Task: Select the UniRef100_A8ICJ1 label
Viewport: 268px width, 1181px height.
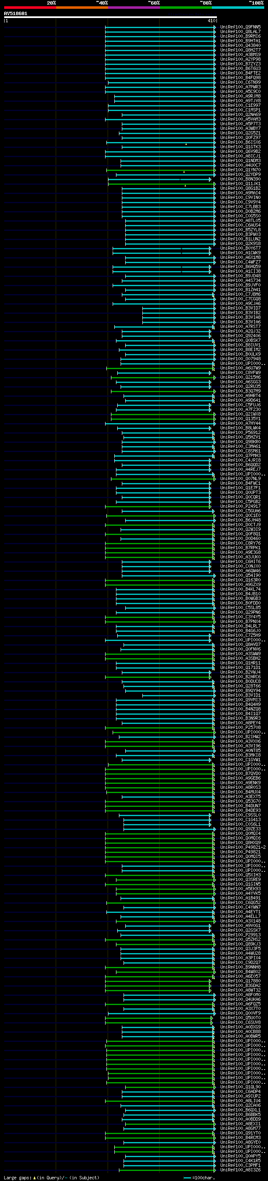Action: tap(240, 156)
